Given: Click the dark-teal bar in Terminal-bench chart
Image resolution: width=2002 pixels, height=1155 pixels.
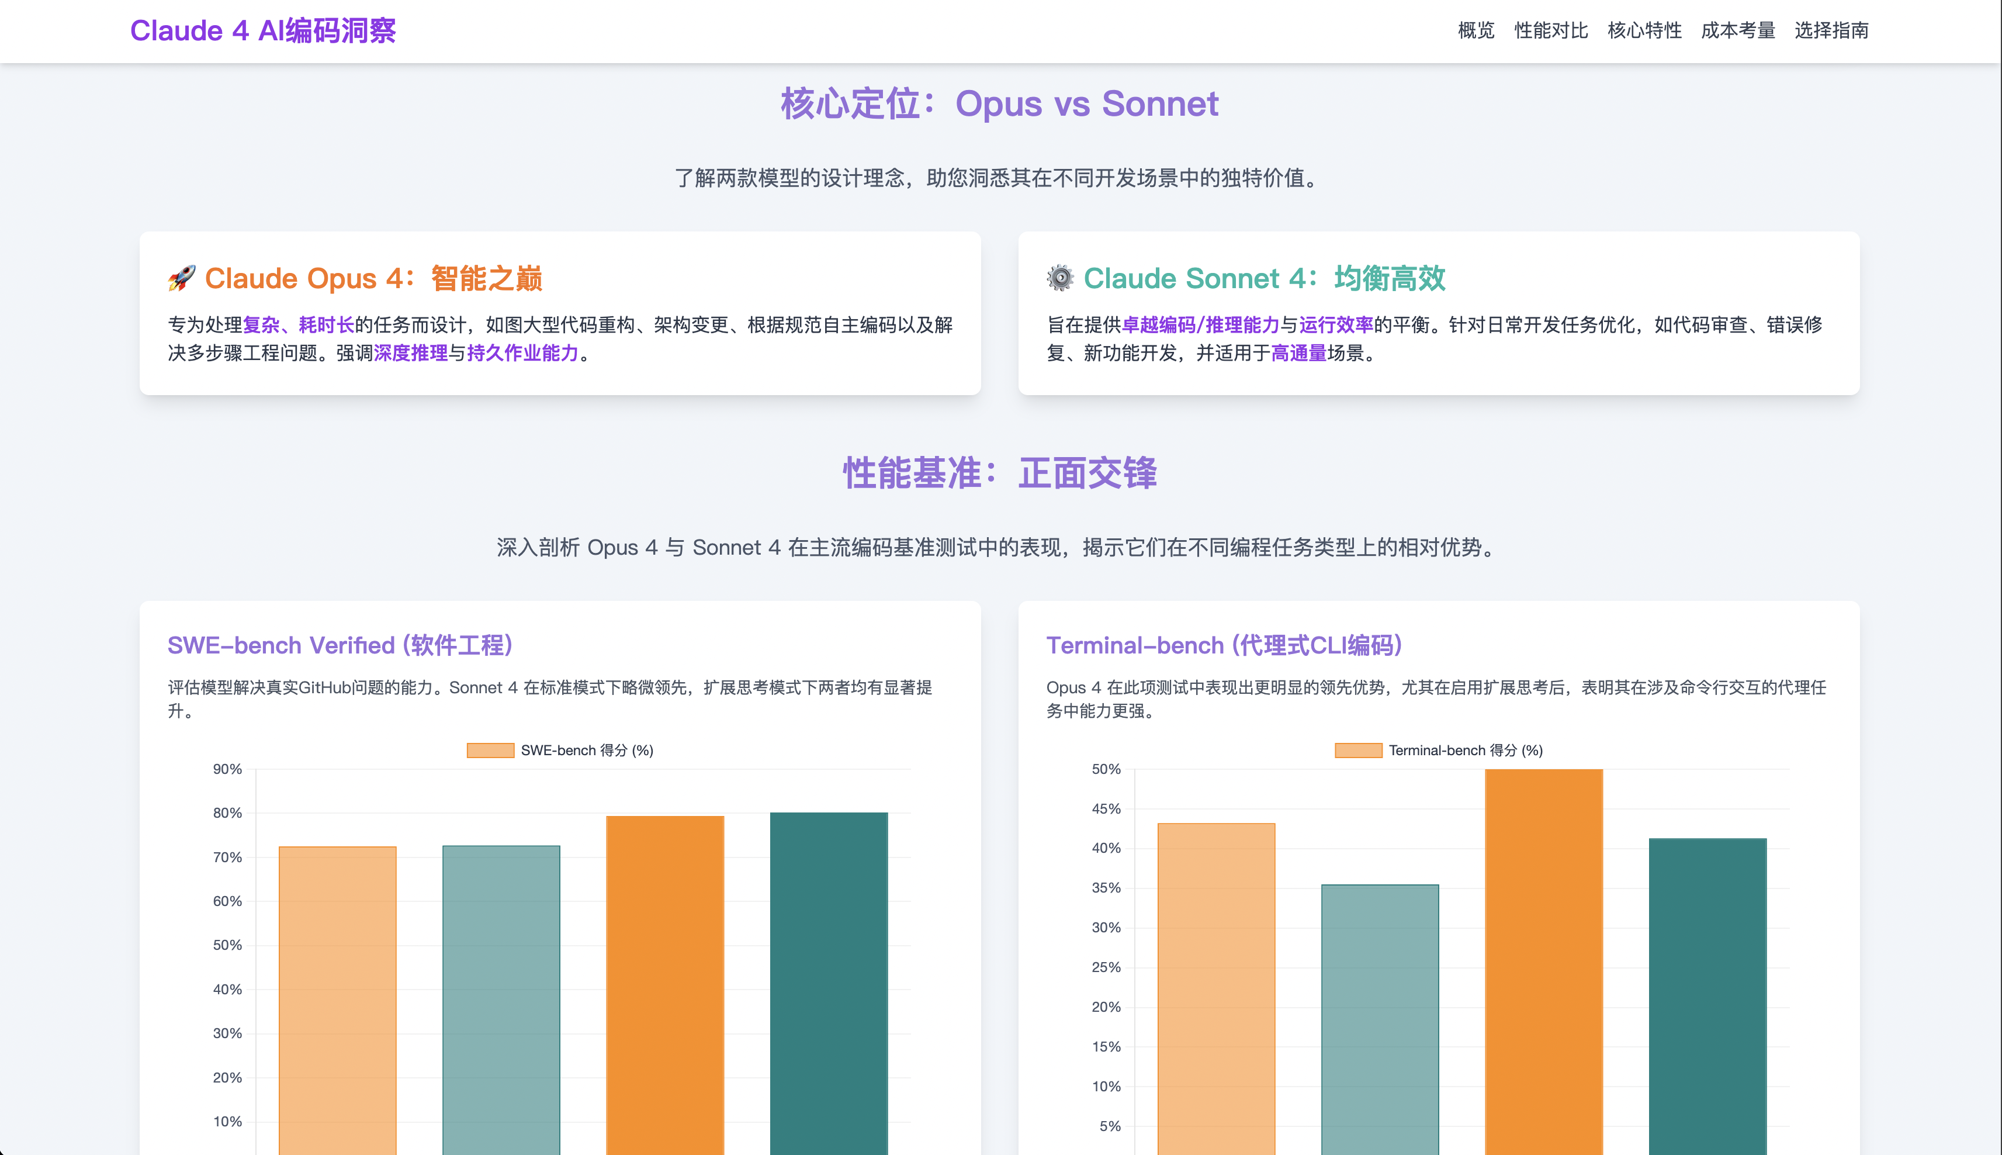Looking at the screenshot, I should point(1708,997).
